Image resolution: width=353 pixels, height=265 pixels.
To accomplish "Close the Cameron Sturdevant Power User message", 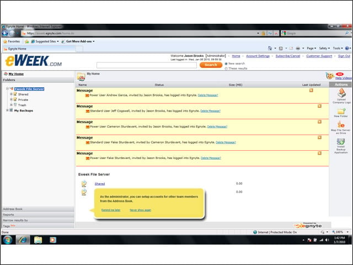I will point(319,121).
